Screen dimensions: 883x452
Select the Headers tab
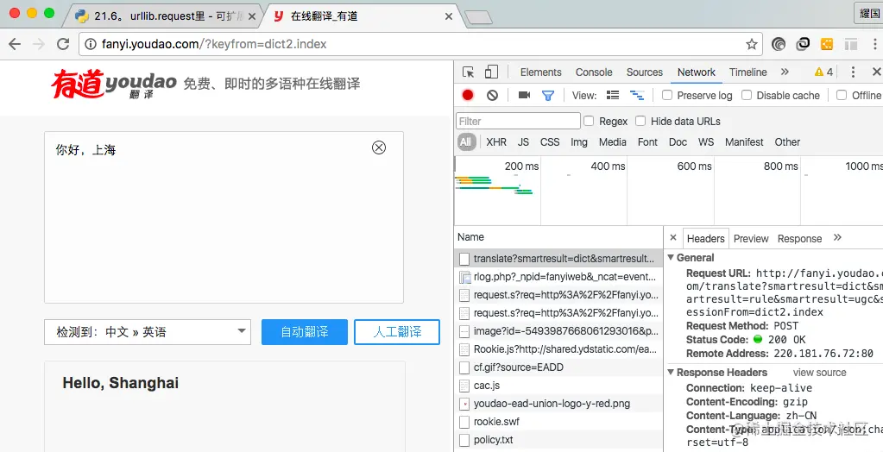click(705, 239)
